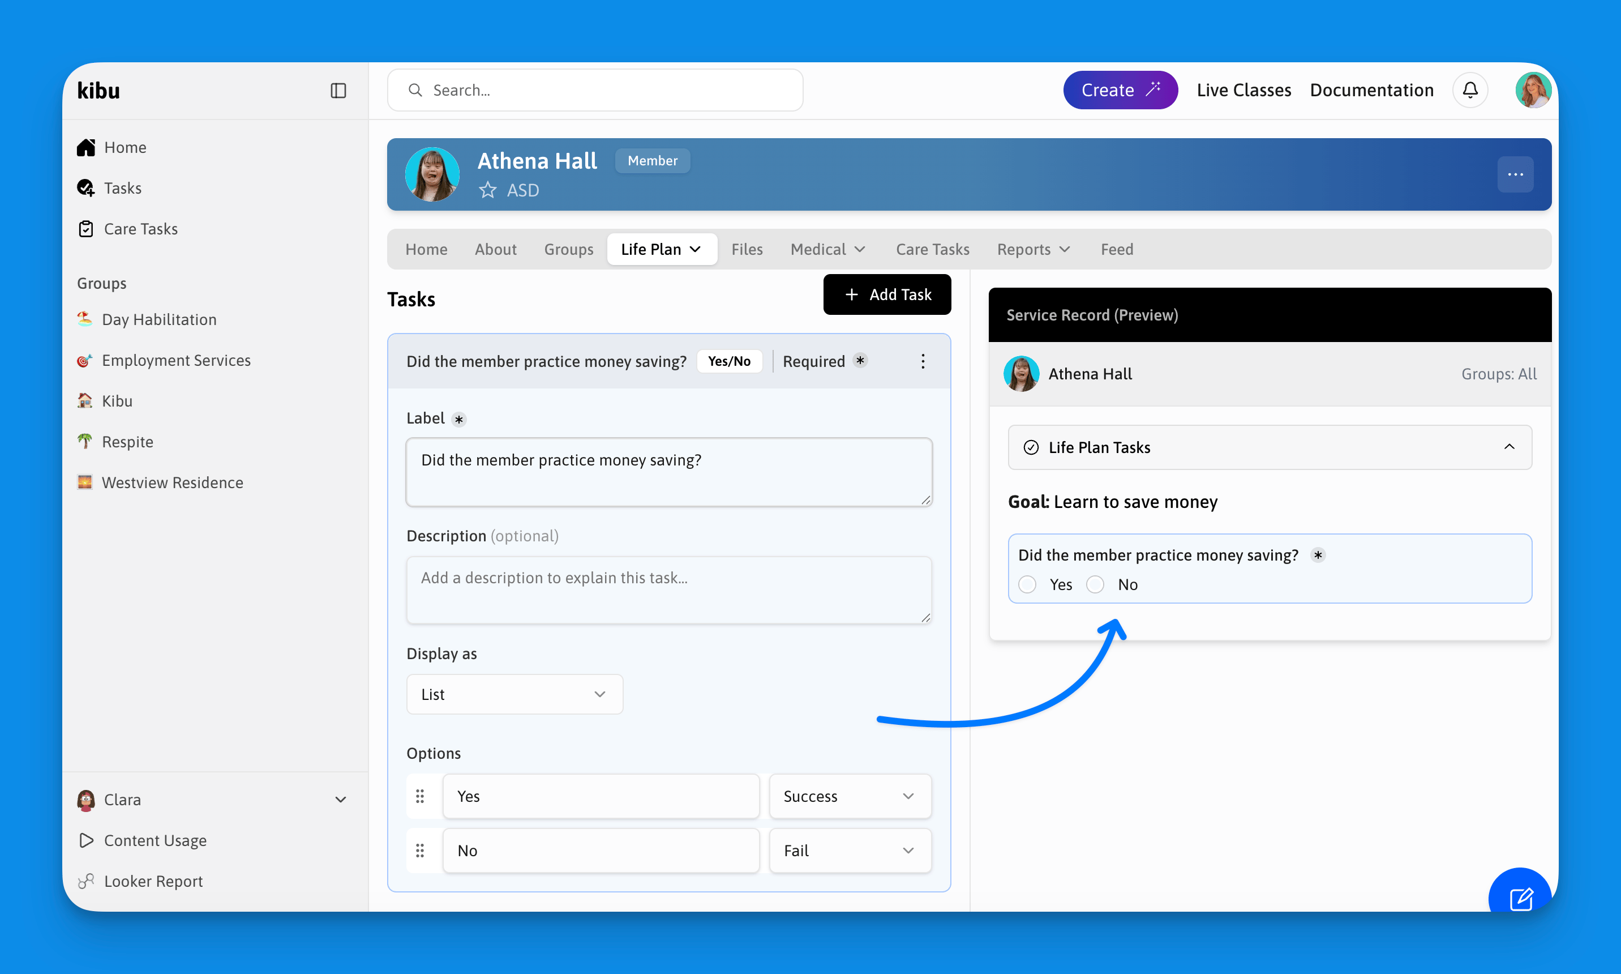The width and height of the screenshot is (1621, 974).
Task: Open the Medical tab dropdown
Action: [x=828, y=249]
